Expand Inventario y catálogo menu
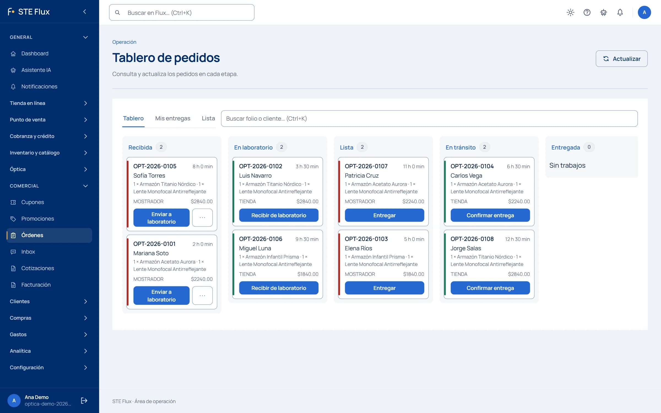This screenshot has width=661, height=413. click(x=49, y=153)
